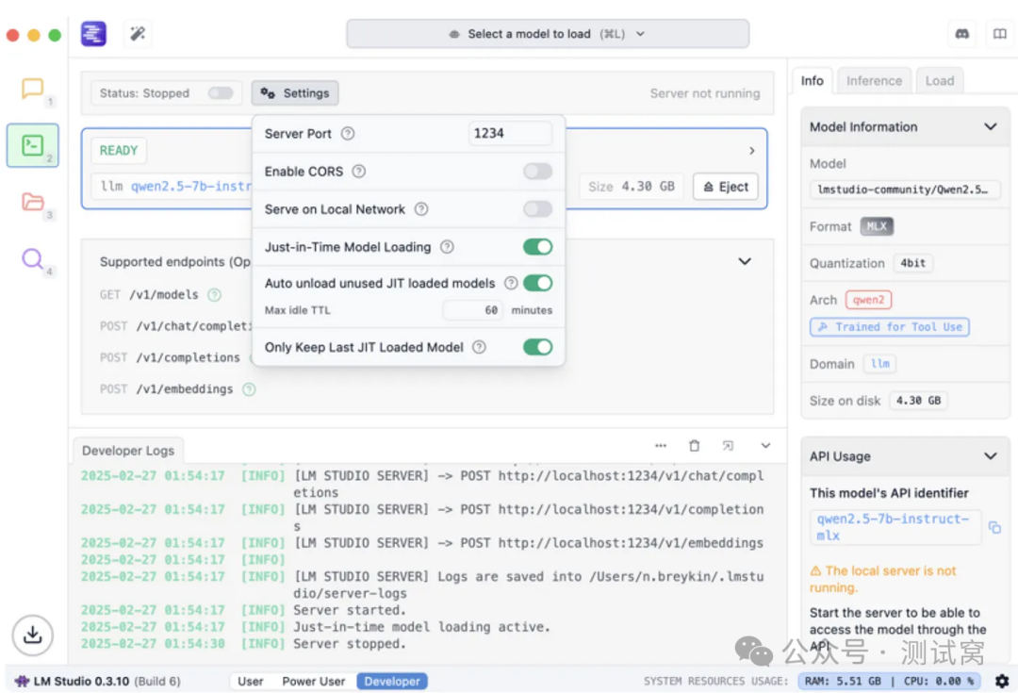Open the Developer terminal sidebar icon

[32, 145]
